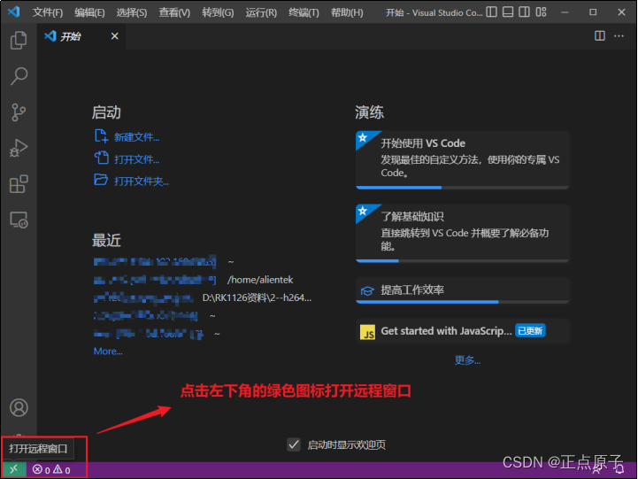Viewport: 638px width, 479px height.
Task: Open the 查看(V) menu
Action: 174,12
